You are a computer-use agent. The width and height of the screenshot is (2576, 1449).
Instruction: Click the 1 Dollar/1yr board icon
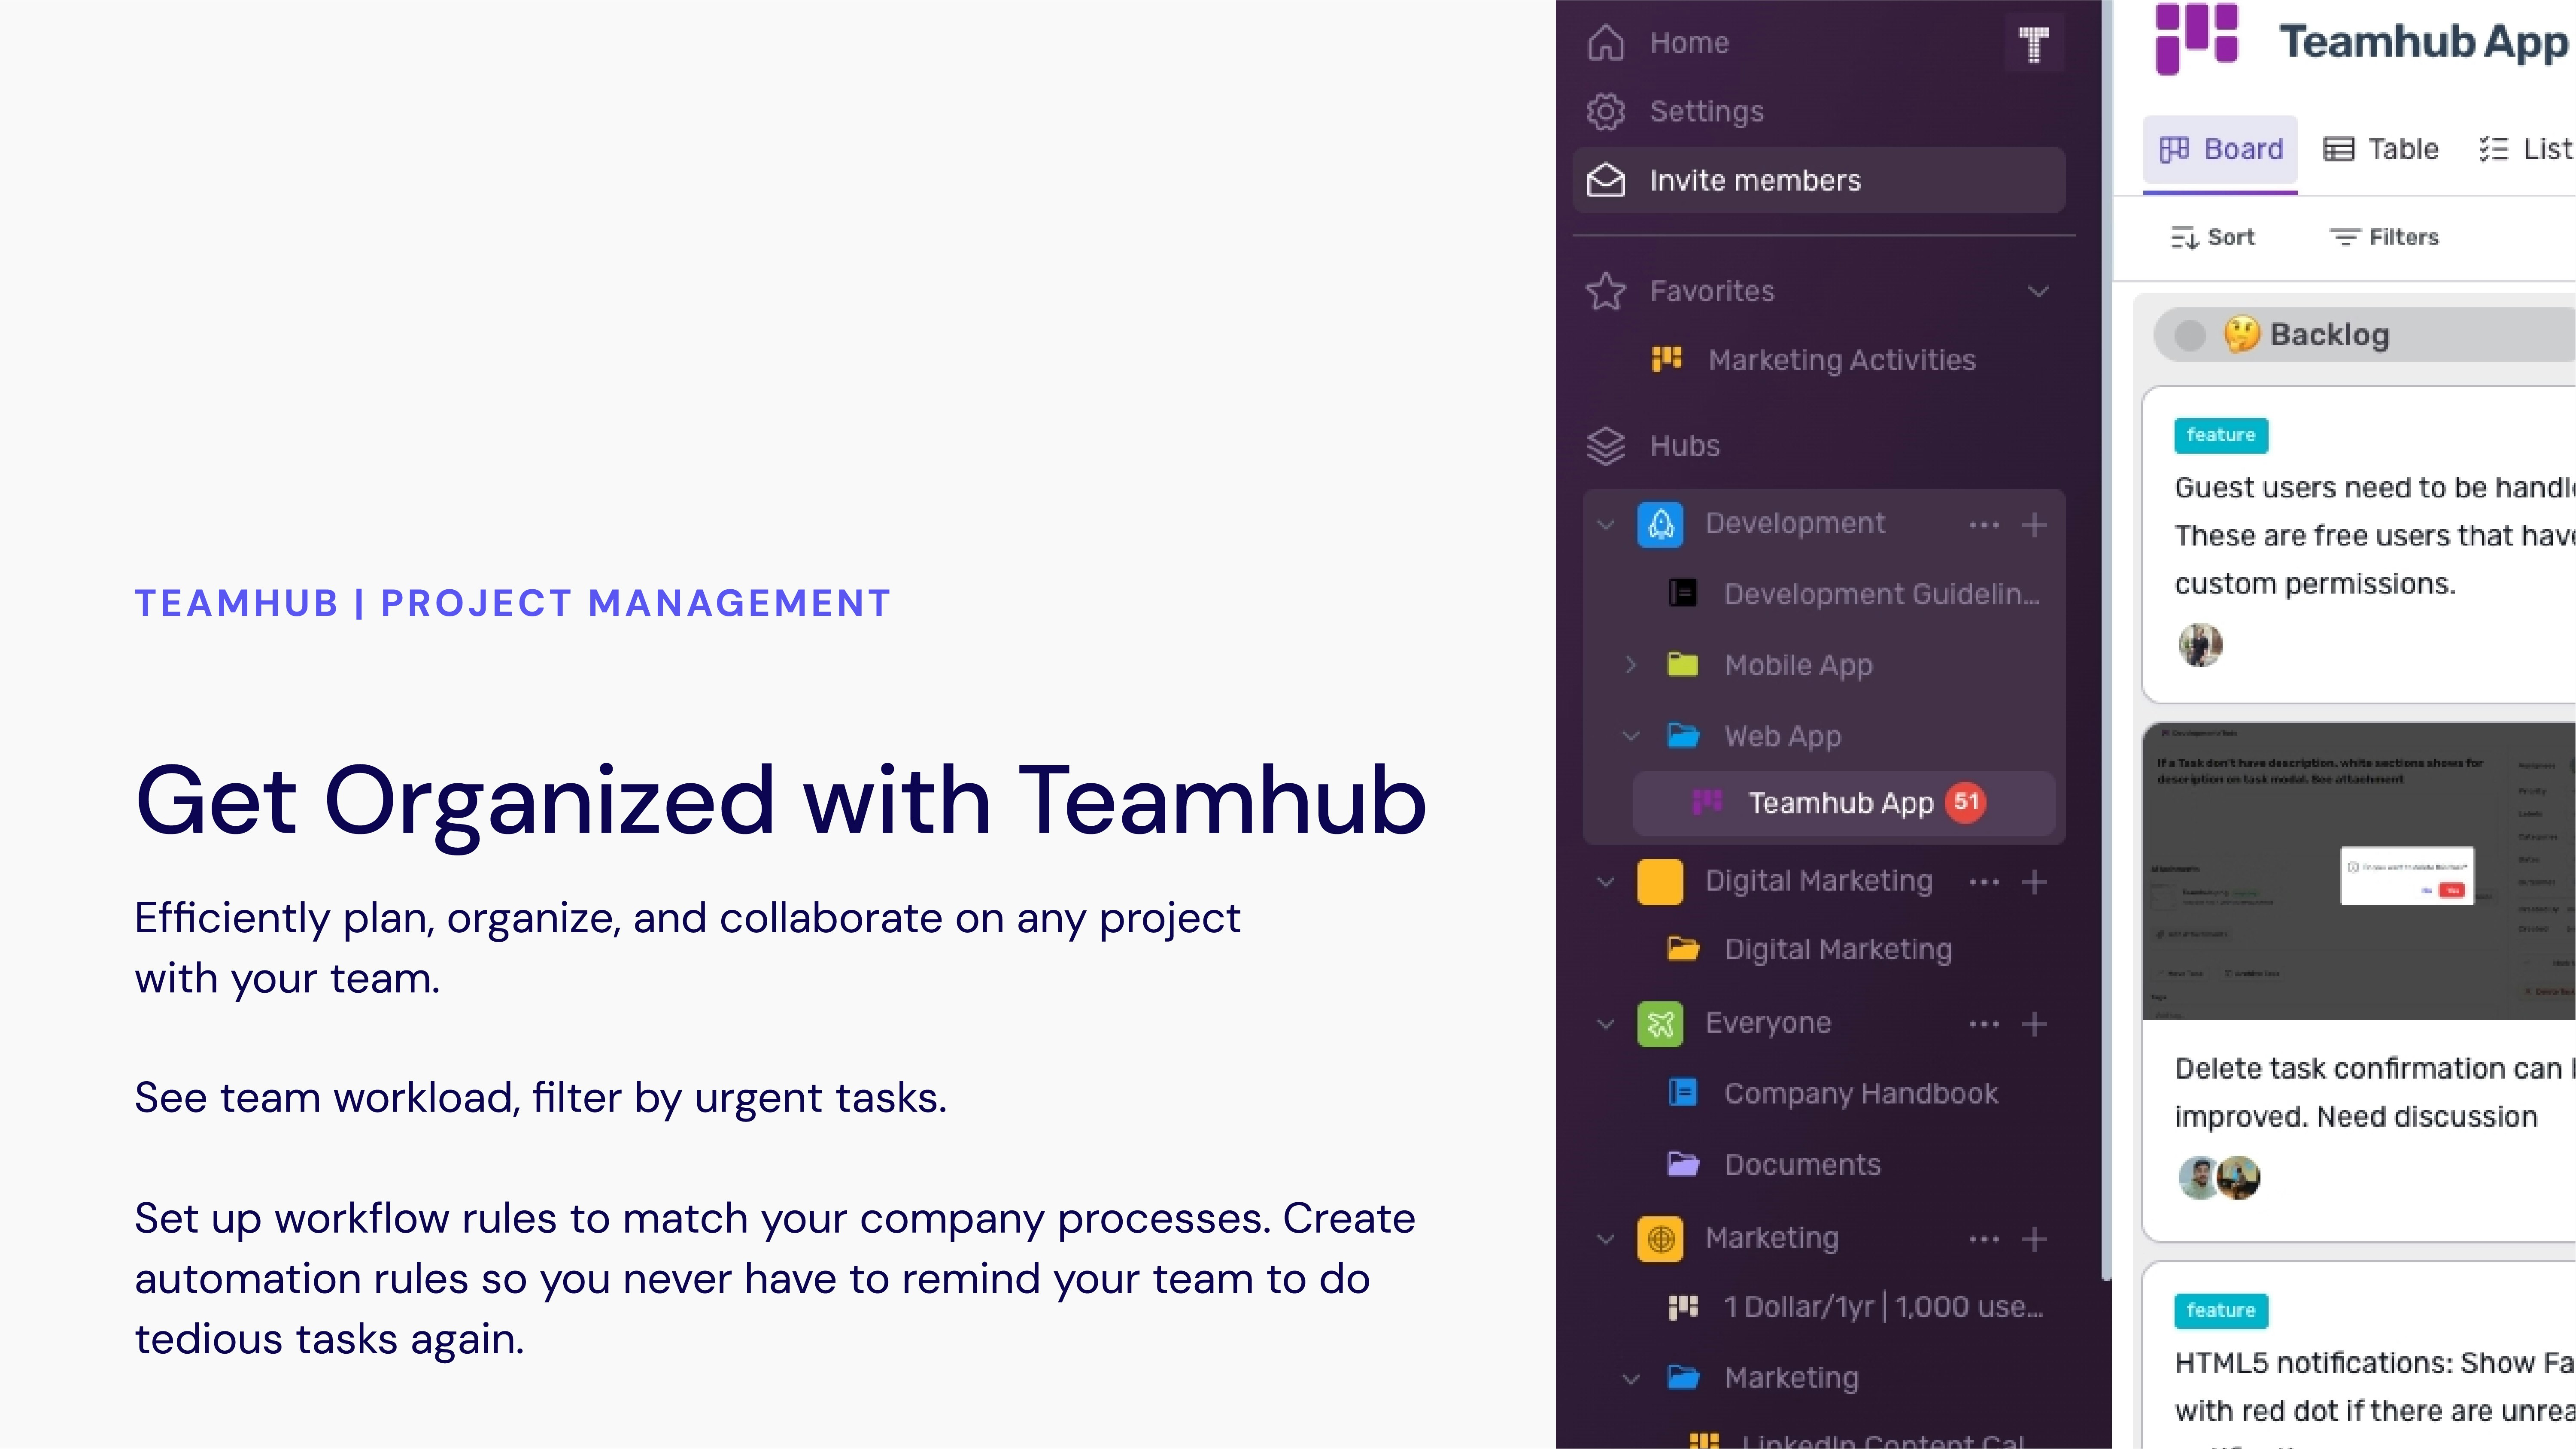point(1683,1306)
